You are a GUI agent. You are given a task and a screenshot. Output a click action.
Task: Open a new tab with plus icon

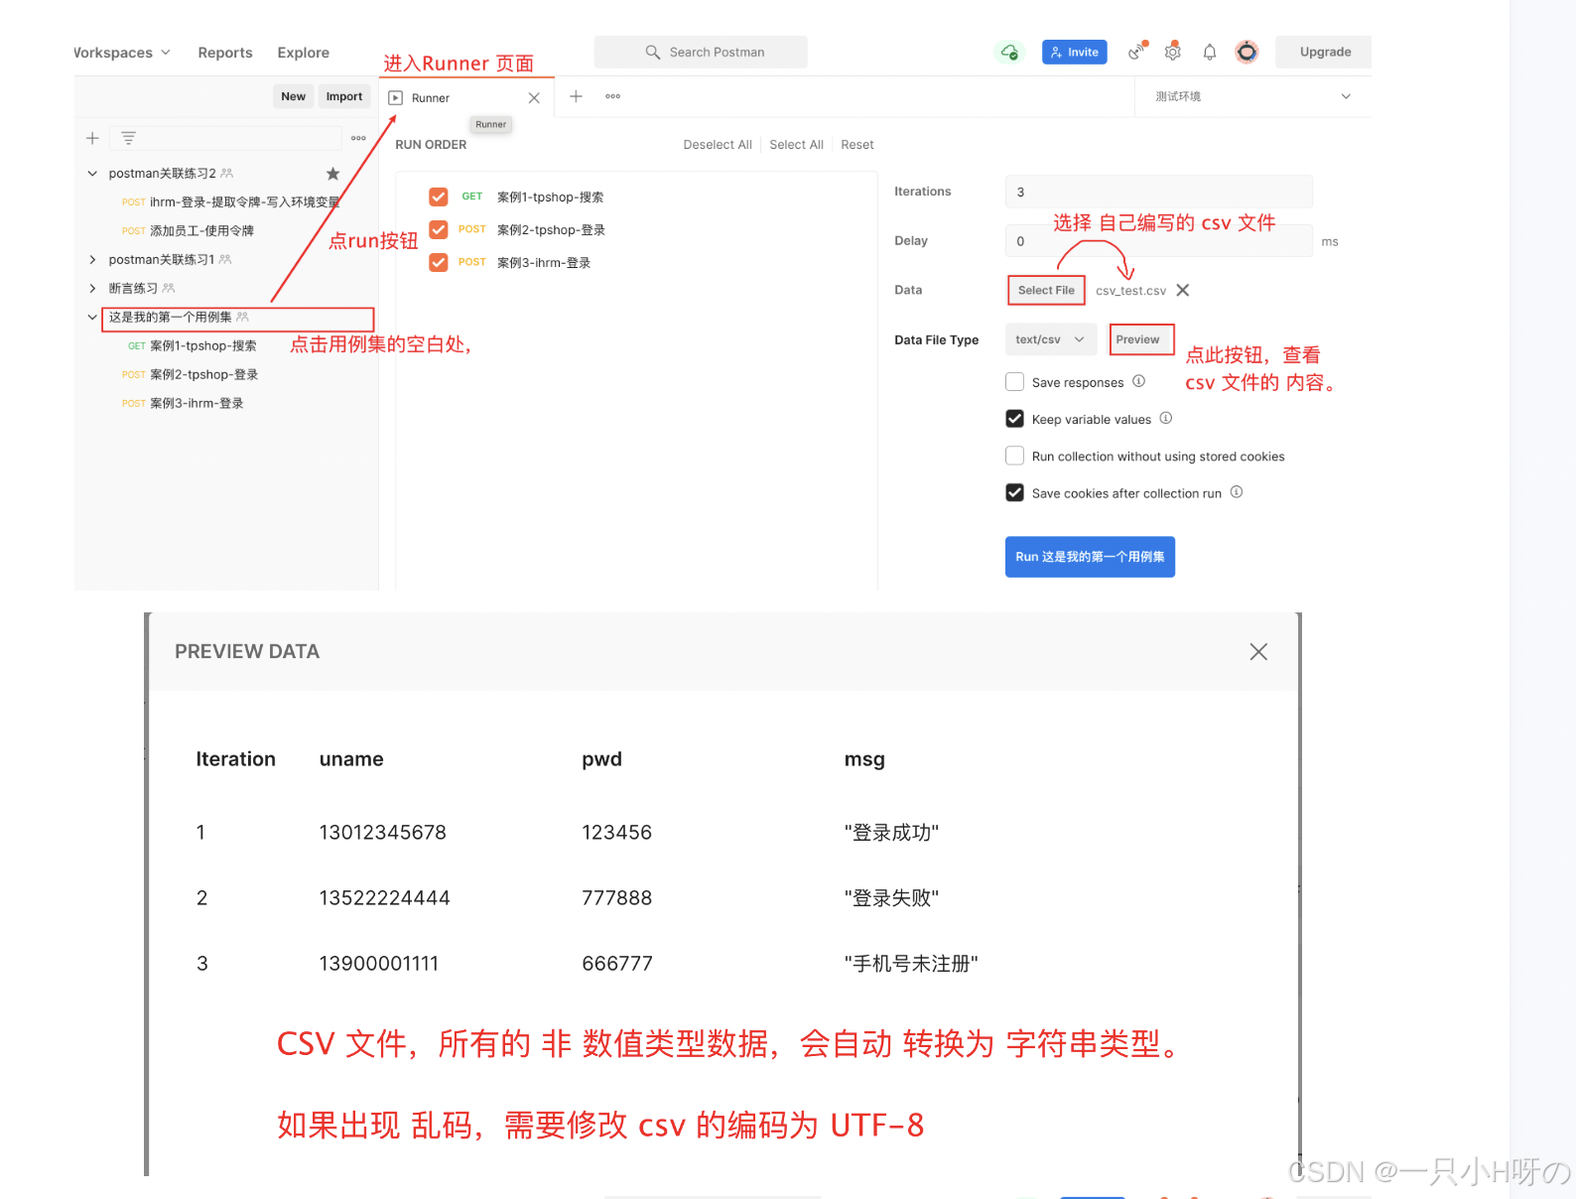pyautogui.click(x=576, y=96)
